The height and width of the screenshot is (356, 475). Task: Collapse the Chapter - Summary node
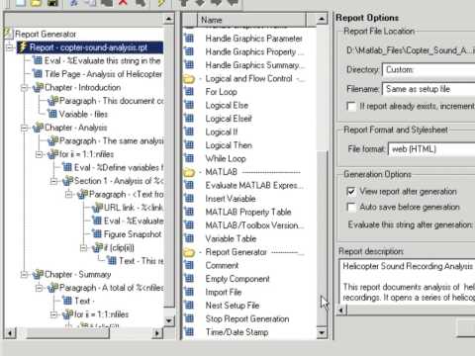click(24, 274)
